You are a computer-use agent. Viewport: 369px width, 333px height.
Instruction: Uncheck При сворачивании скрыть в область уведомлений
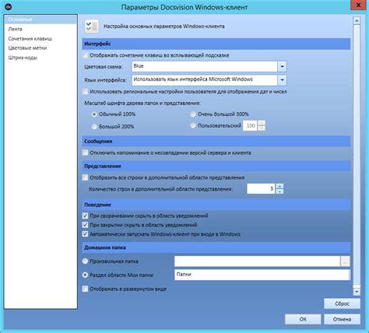[85, 216]
